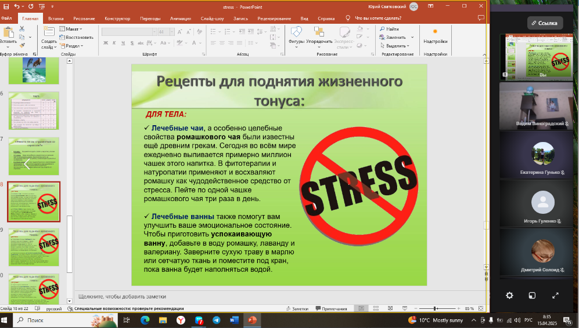This screenshot has height=328, width=579.
Task: Click the accessibility recommendations status text
Action: pyautogui.click(x=125, y=308)
